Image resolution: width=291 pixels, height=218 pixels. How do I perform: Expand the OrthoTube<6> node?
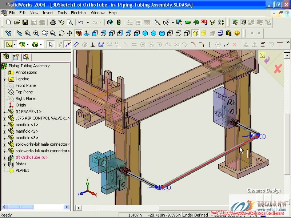[x=4, y=158]
